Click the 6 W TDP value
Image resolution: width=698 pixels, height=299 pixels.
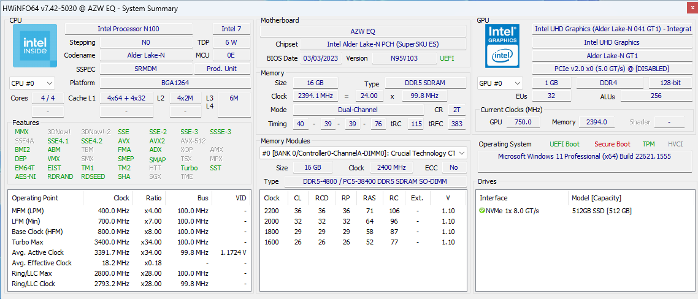(x=231, y=43)
